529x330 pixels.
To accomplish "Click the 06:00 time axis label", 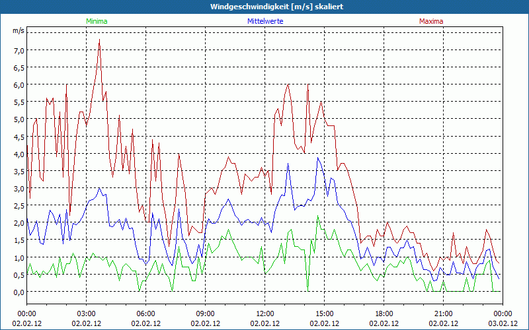I will click(145, 314).
